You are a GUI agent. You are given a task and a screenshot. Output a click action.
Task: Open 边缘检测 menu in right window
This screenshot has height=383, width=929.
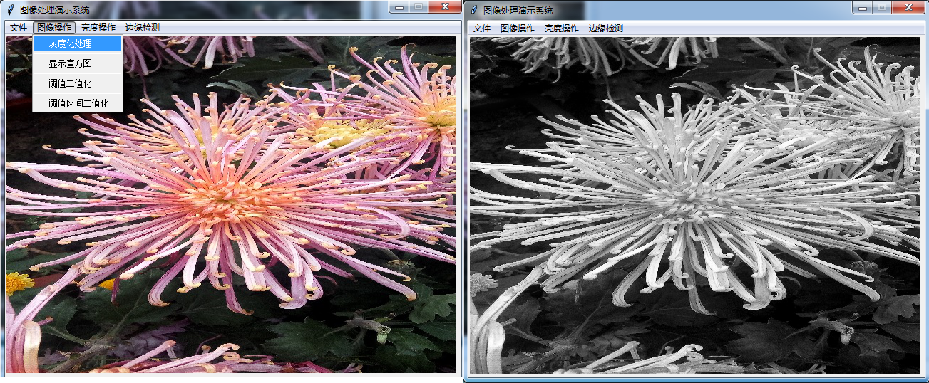pos(605,28)
